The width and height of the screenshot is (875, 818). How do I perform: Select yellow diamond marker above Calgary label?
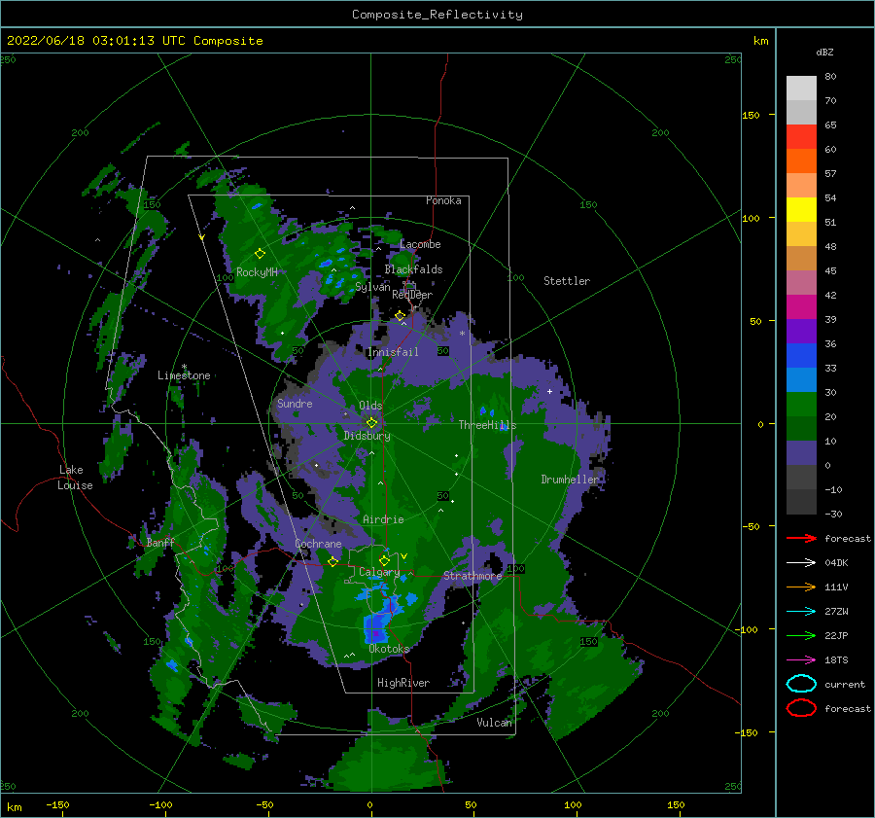(x=384, y=560)
